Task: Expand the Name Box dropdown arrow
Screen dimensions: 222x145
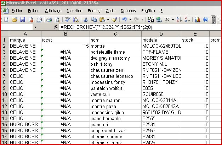Action: pyautogui.click(x=35, y=27)
